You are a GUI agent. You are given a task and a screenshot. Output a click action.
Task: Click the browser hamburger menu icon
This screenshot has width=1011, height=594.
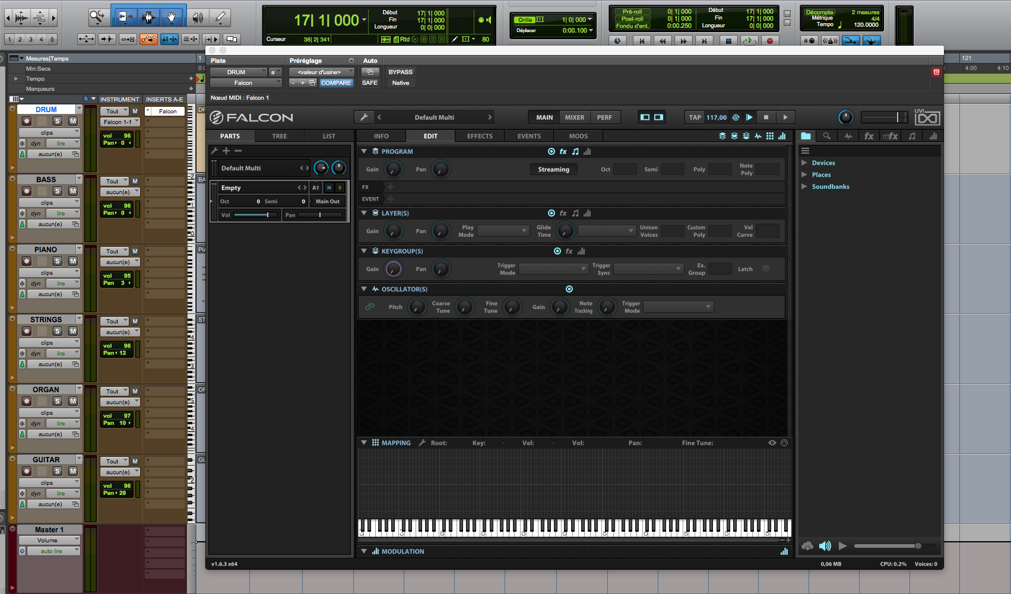806,151
